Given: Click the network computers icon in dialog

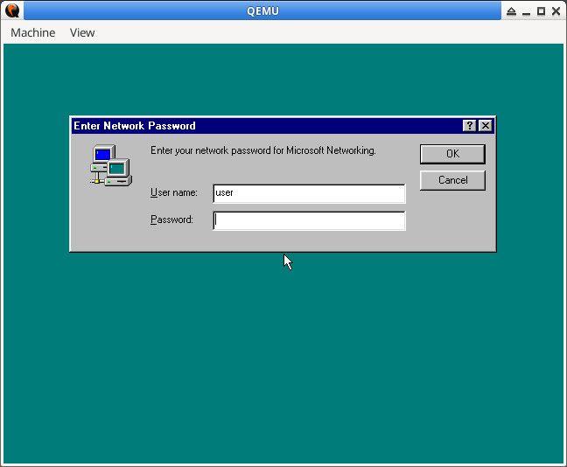Looking at the screenshot, I should pos(110,164).
